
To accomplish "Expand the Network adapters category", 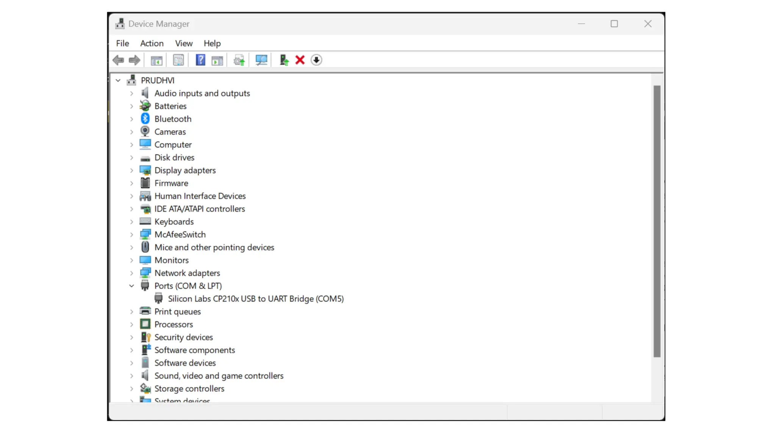I will 131,273.
